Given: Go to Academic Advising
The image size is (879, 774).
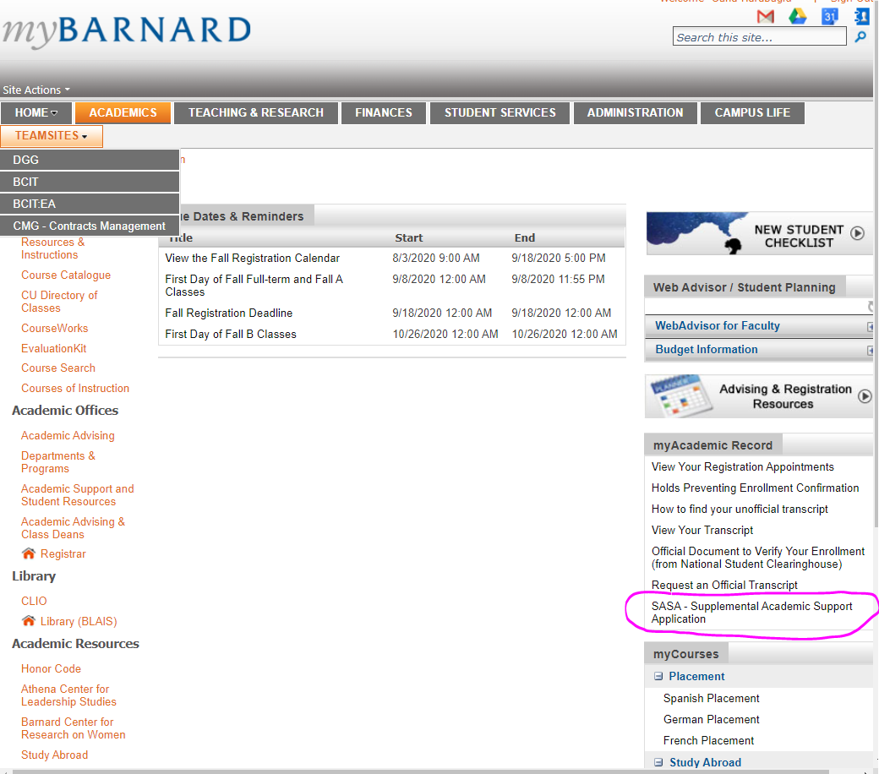Looking at the screenshot, I should [x=68, y=435].
